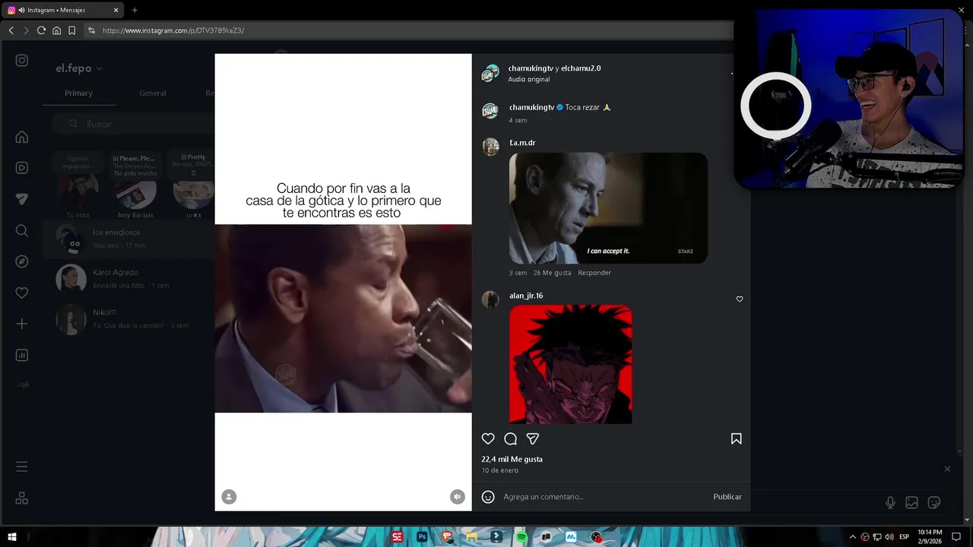Open 22,4 mil Me gusta likes list
973x547 pixels.
click(x=512, y=459)
